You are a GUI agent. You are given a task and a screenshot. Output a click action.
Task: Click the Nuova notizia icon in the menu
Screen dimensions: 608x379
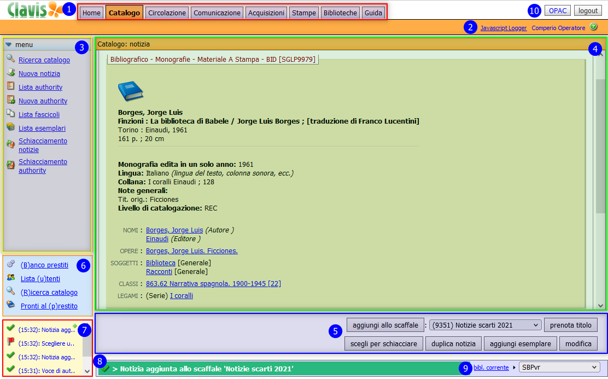(x=12, y=73)
